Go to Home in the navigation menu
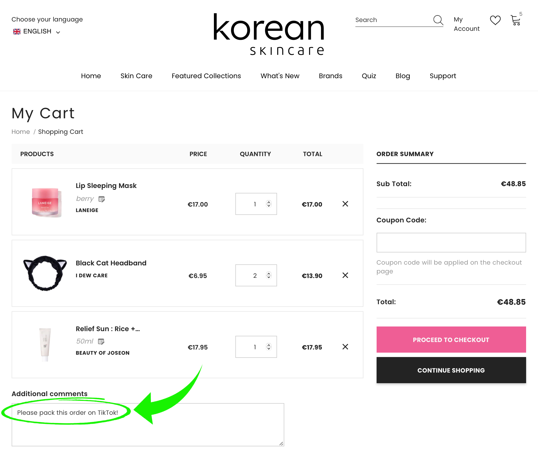Viewport: 538px width, 465px height. pos(91,76)
